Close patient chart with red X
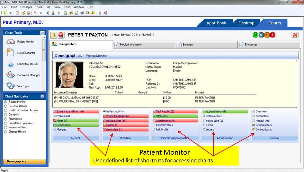The image size is (304, 172). [295, 35]
